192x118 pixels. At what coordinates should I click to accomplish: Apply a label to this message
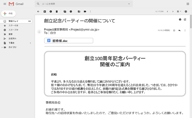click(x=85, y=11)
